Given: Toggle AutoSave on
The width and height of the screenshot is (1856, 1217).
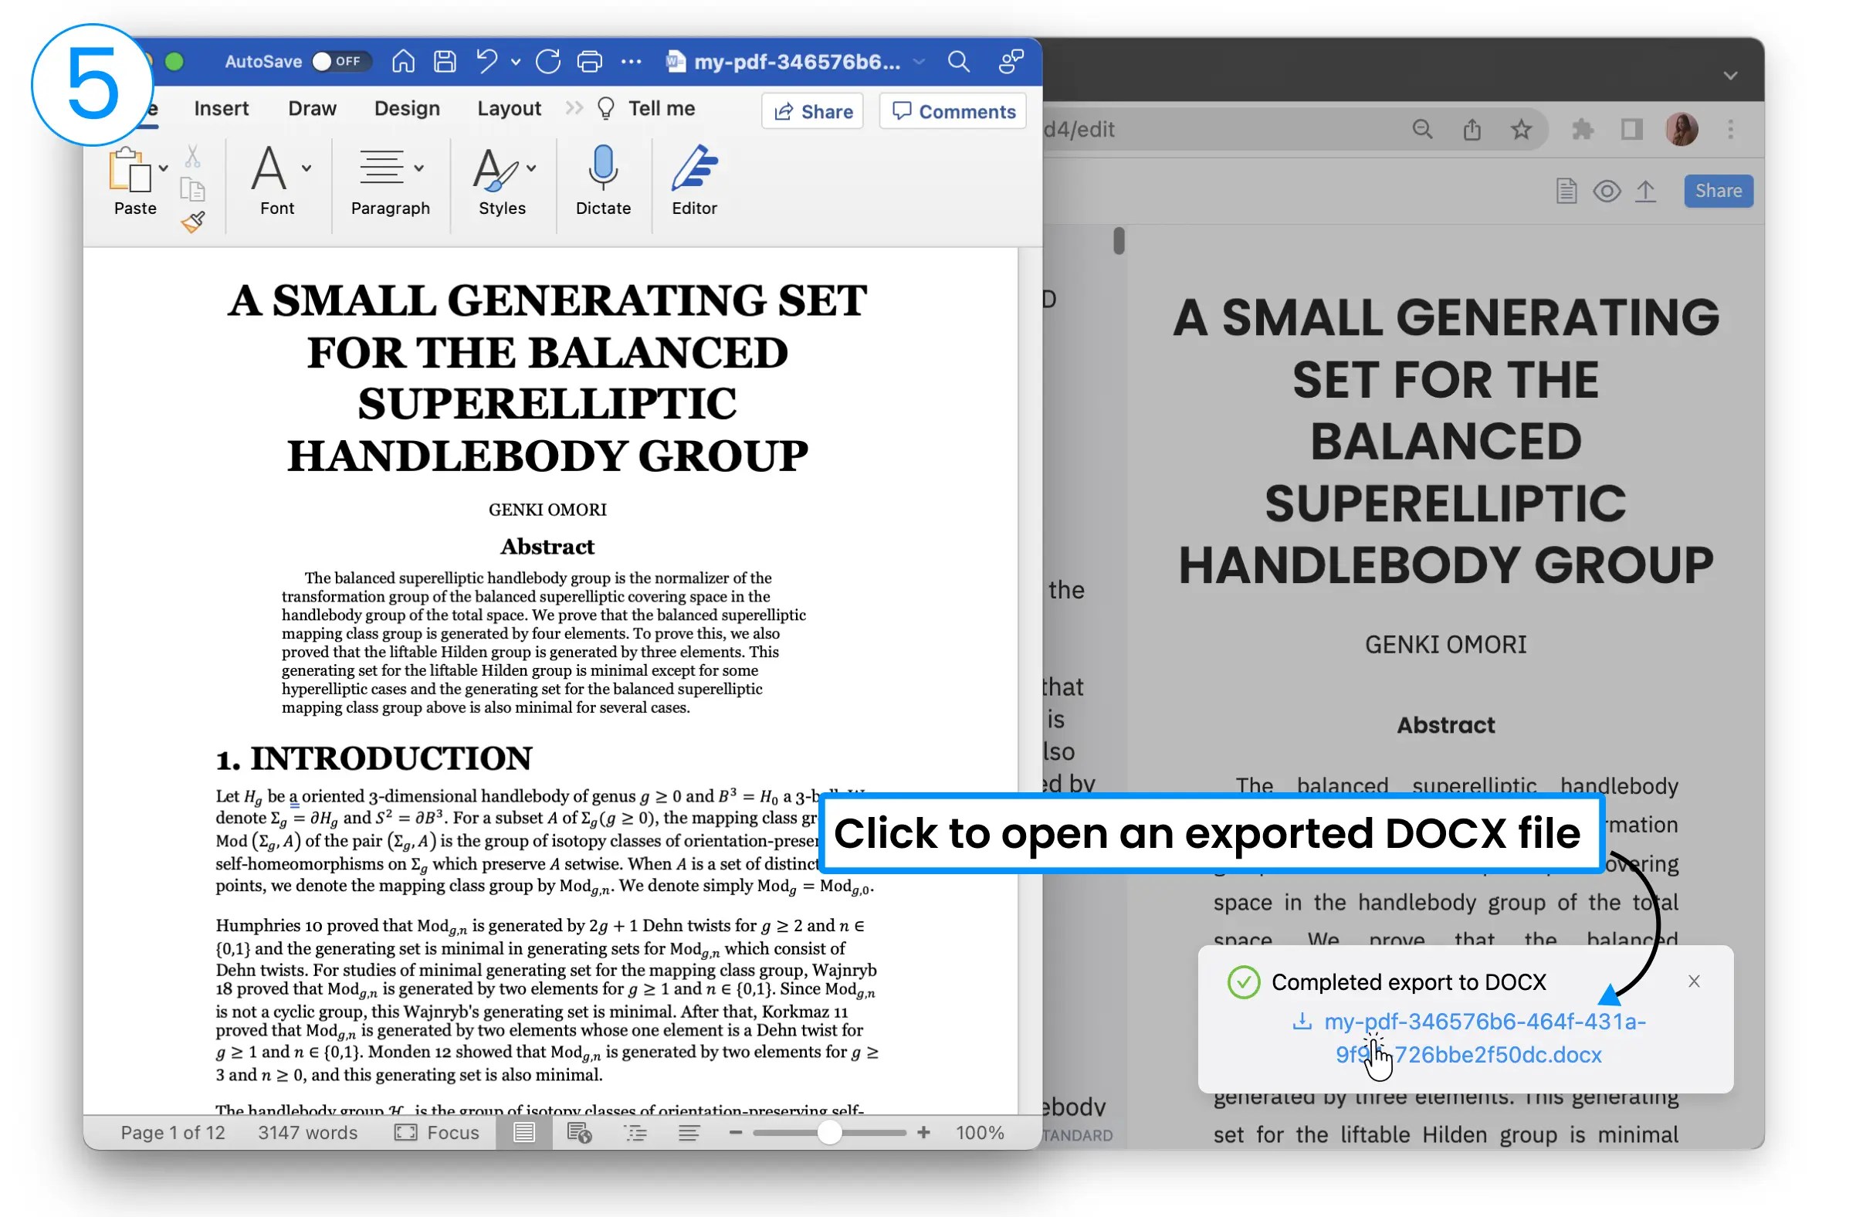Looking at the screenshot, I should [x=340, y=61].
